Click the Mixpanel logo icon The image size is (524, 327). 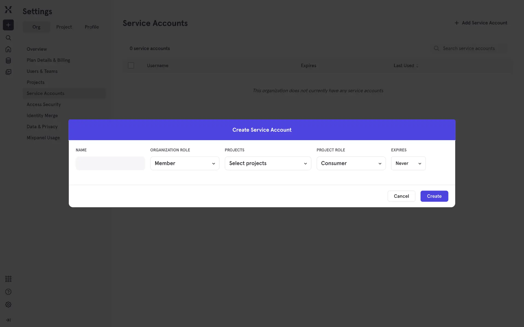[x=8, y=10]
